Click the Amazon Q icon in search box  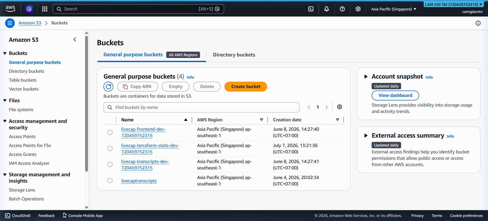click(217, 9)
